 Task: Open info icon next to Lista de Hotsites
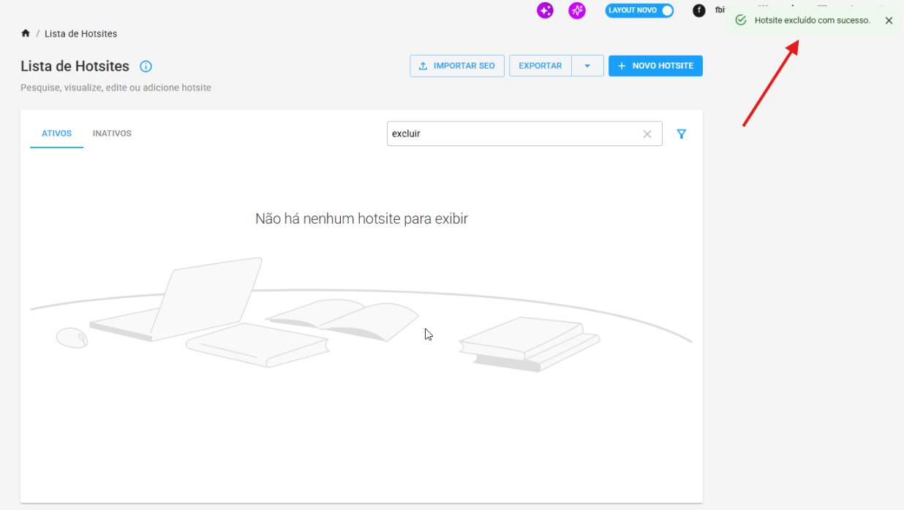coord(146,66)
